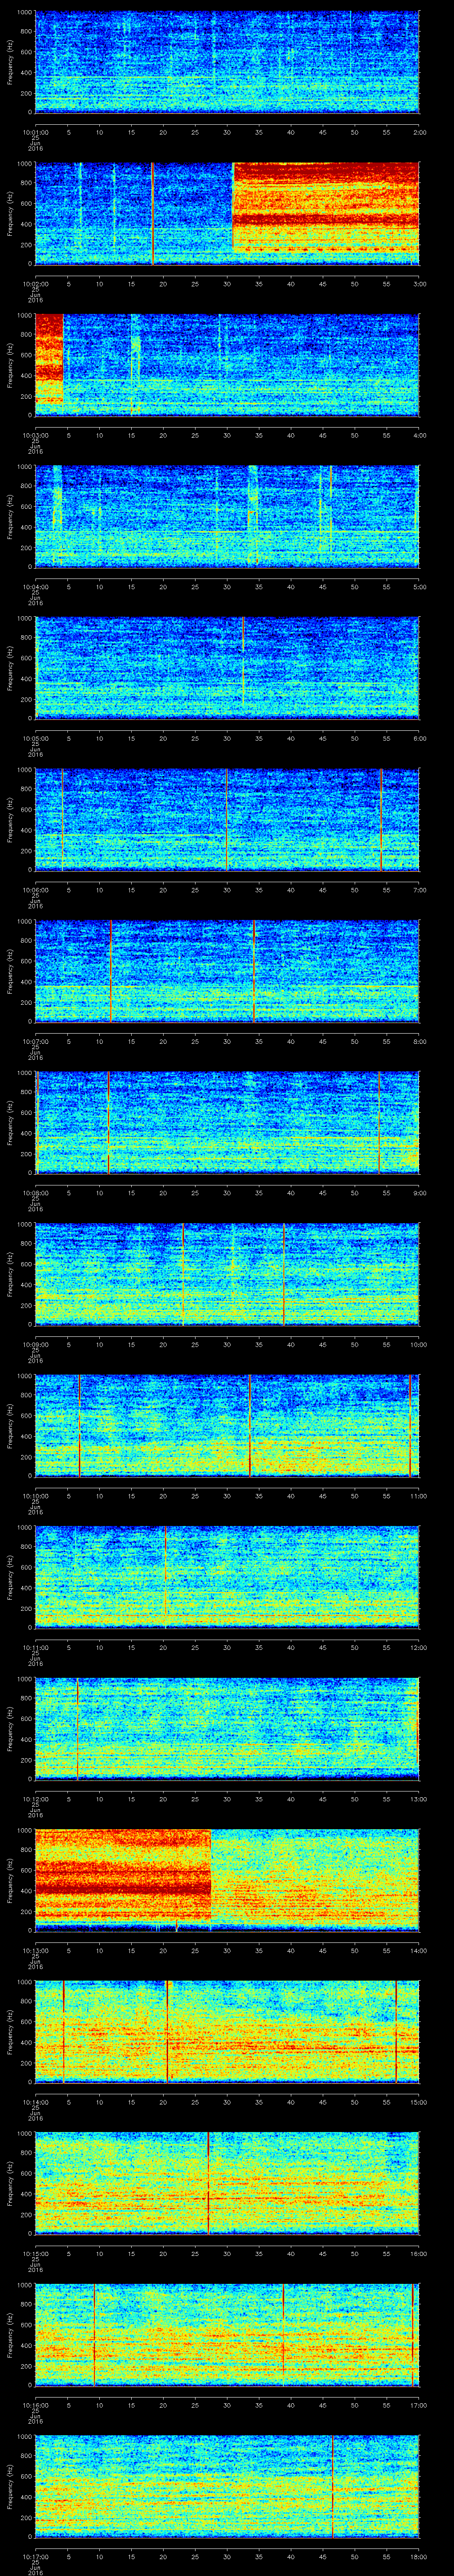This screenshot has width=454, height=2576.
Task: Open the spectrogram panel starting at 10:16:00
Action: 227,2335
